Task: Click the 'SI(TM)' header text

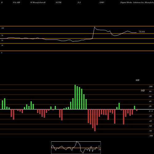Action: tap(59, 2)
